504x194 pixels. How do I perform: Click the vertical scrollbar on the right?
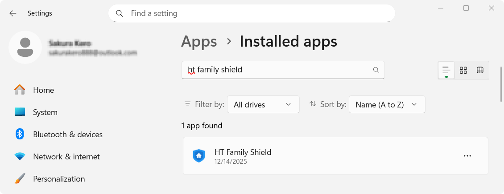(501, 84)
